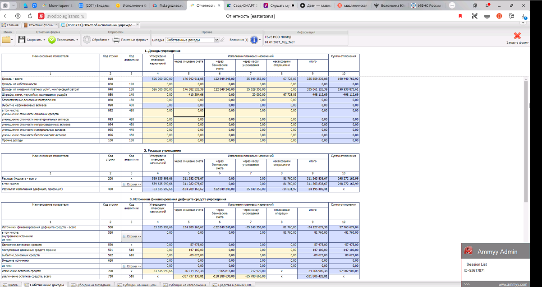This screenshot has height=287, width=542.
Task: Click the red bookmark icon in address bar
Action: (460, 16)
